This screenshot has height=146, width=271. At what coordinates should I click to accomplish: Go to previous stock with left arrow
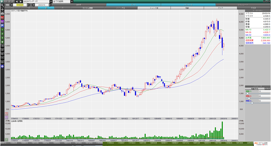(17, 1)
